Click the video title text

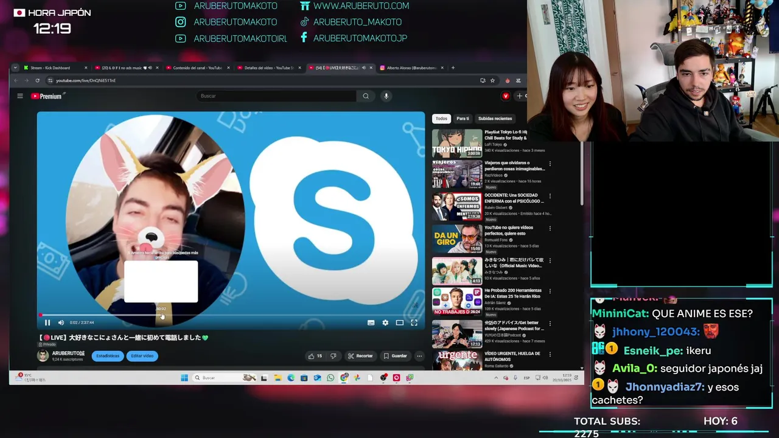(124, 337)
